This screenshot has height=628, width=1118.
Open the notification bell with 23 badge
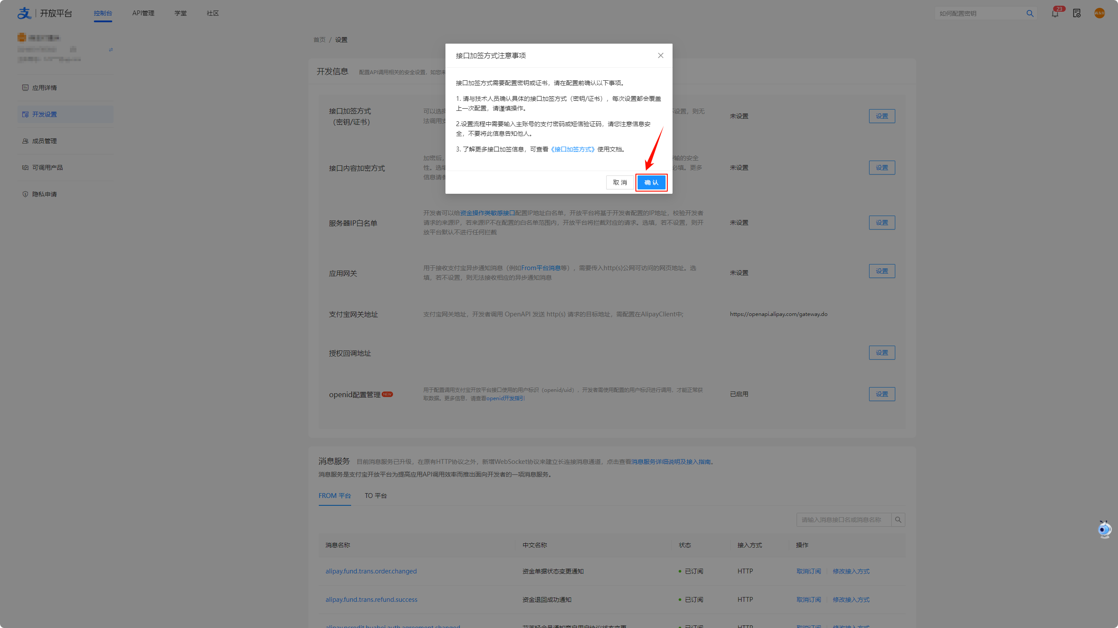coord(1055,14)
